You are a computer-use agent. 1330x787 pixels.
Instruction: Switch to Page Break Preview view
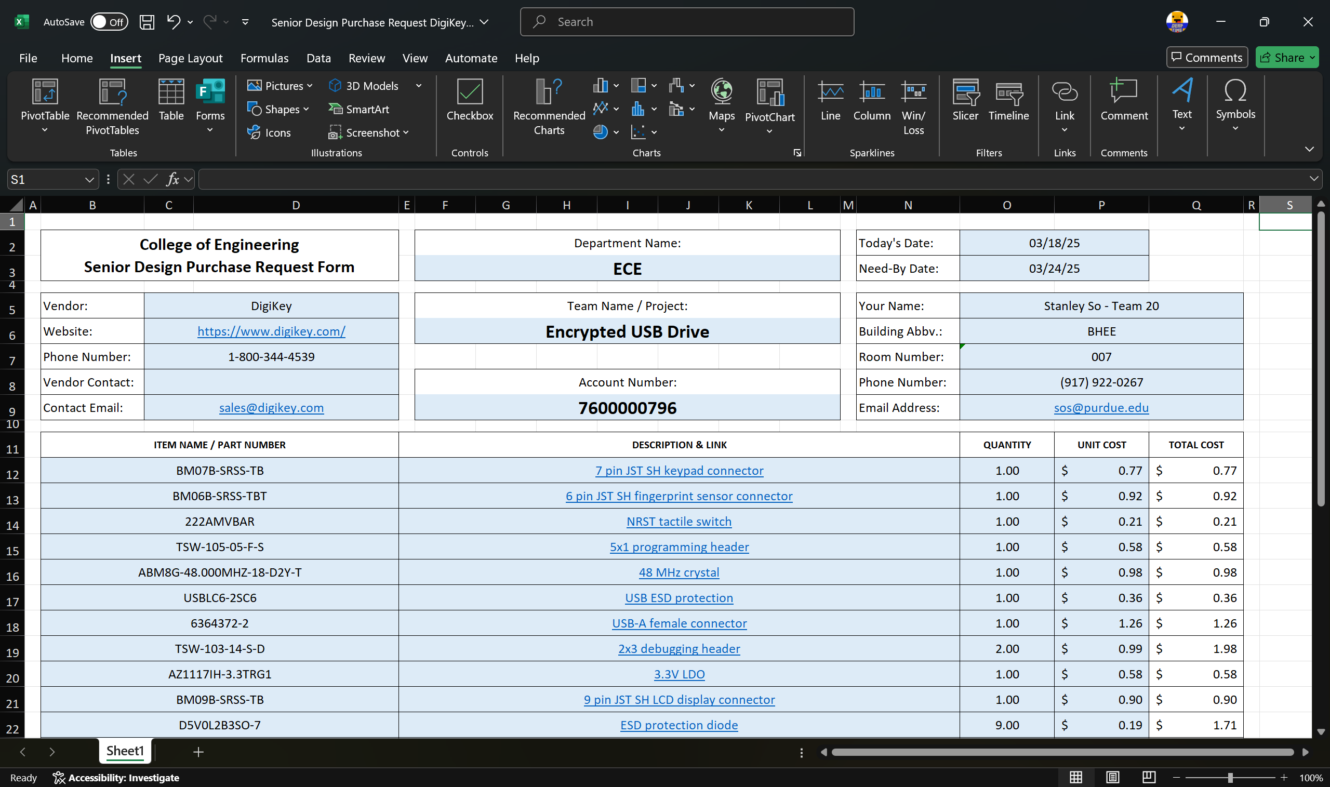pos(1149,778)
